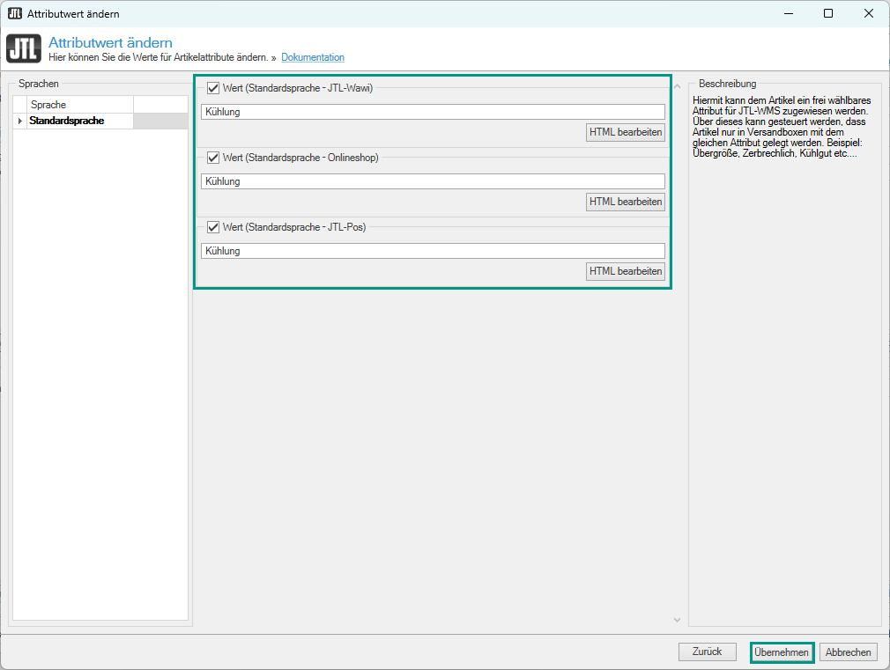
Task: Edit HTML for the JTL-Wawi value
Action: [626, 132]
